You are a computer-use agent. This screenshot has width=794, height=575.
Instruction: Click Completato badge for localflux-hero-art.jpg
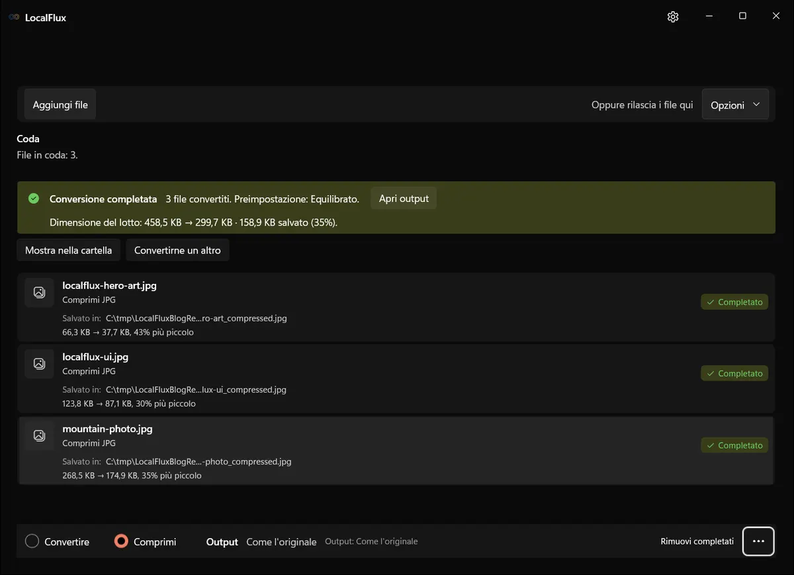734,302
